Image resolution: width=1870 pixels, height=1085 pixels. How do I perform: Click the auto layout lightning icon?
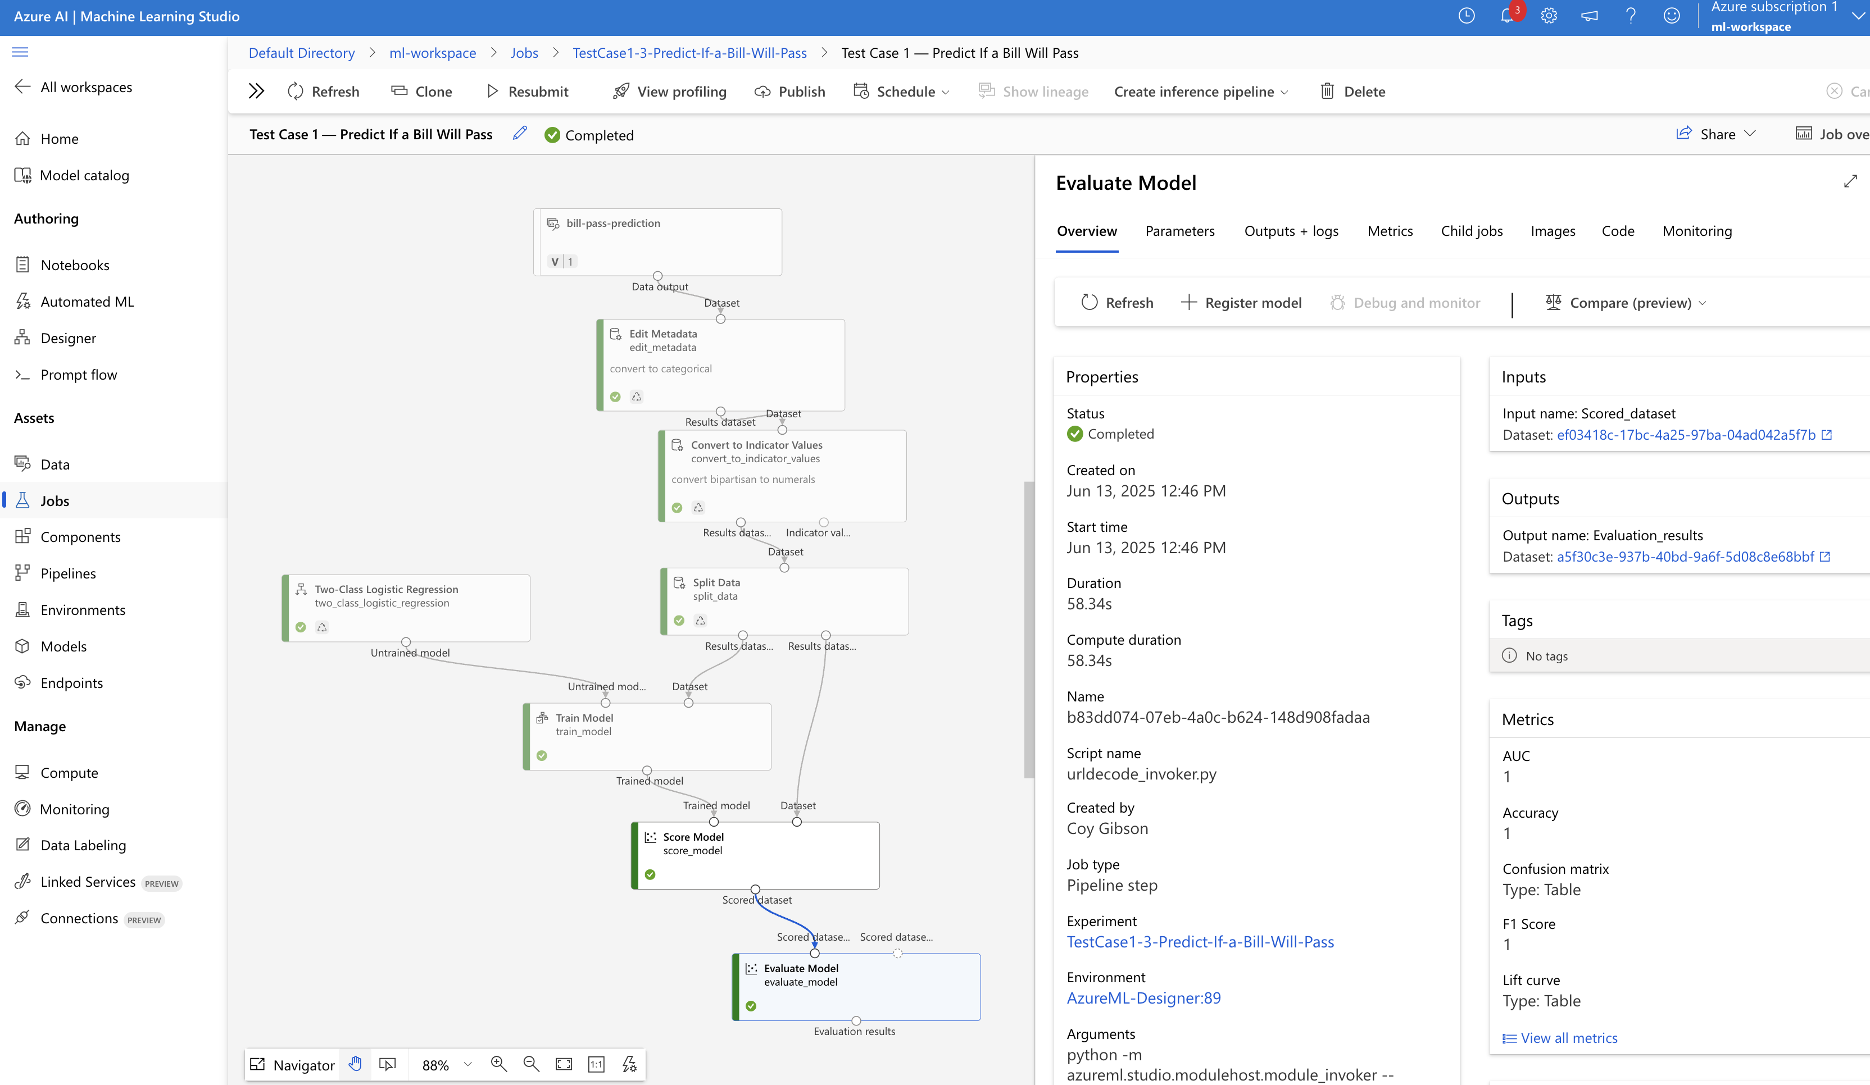coord(629,1064)
